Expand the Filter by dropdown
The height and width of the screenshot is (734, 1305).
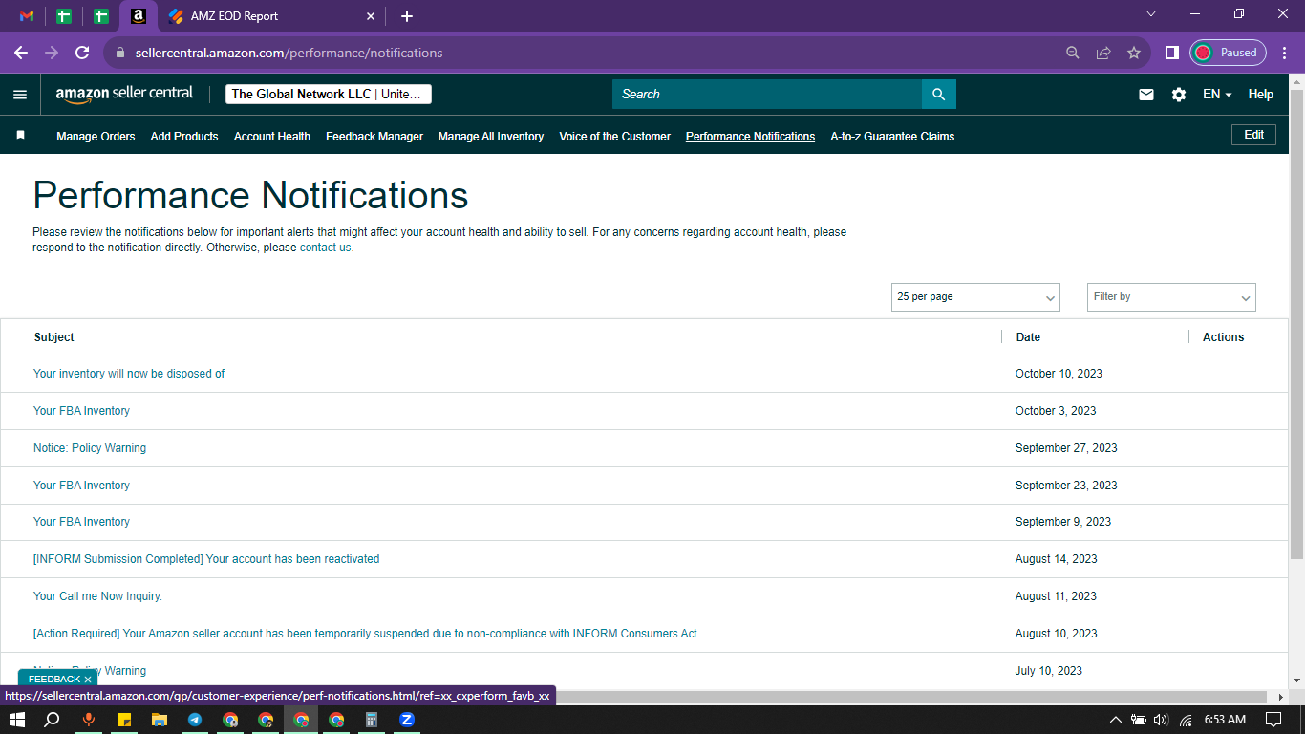(x=1171, y=297)
